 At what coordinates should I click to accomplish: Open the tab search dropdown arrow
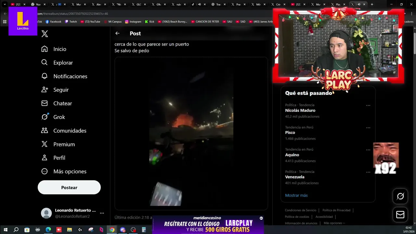click(x=5, y=5)
